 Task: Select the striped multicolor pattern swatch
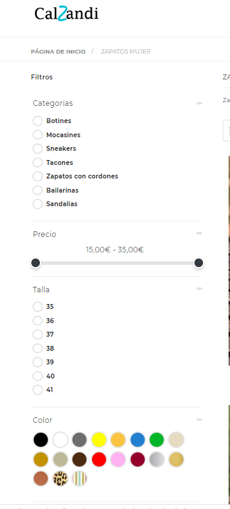pos(79,478)
